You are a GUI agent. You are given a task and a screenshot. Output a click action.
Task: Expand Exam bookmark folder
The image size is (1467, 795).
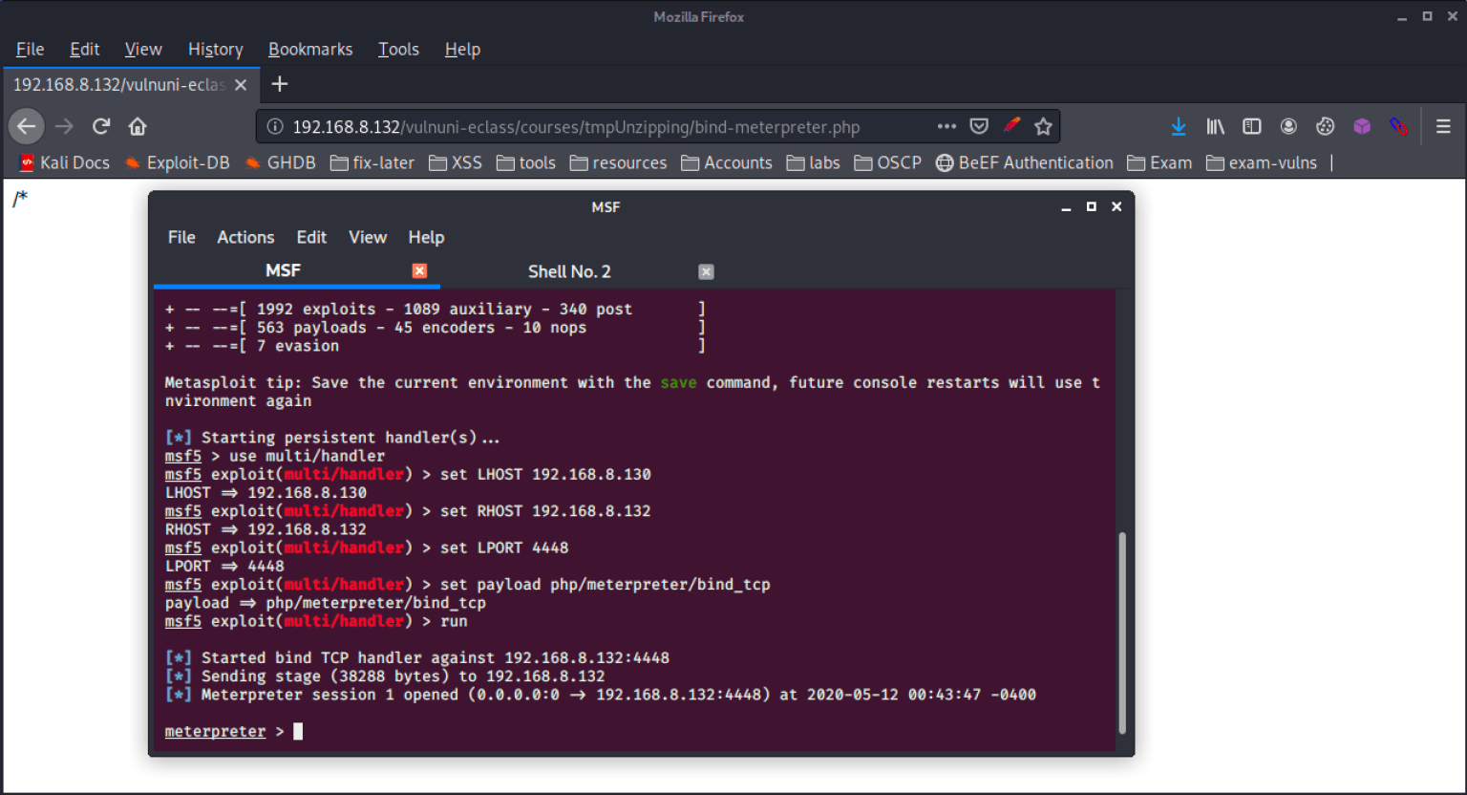click(1159, 162)
